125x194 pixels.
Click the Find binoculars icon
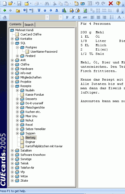click(x=47, y=3)
